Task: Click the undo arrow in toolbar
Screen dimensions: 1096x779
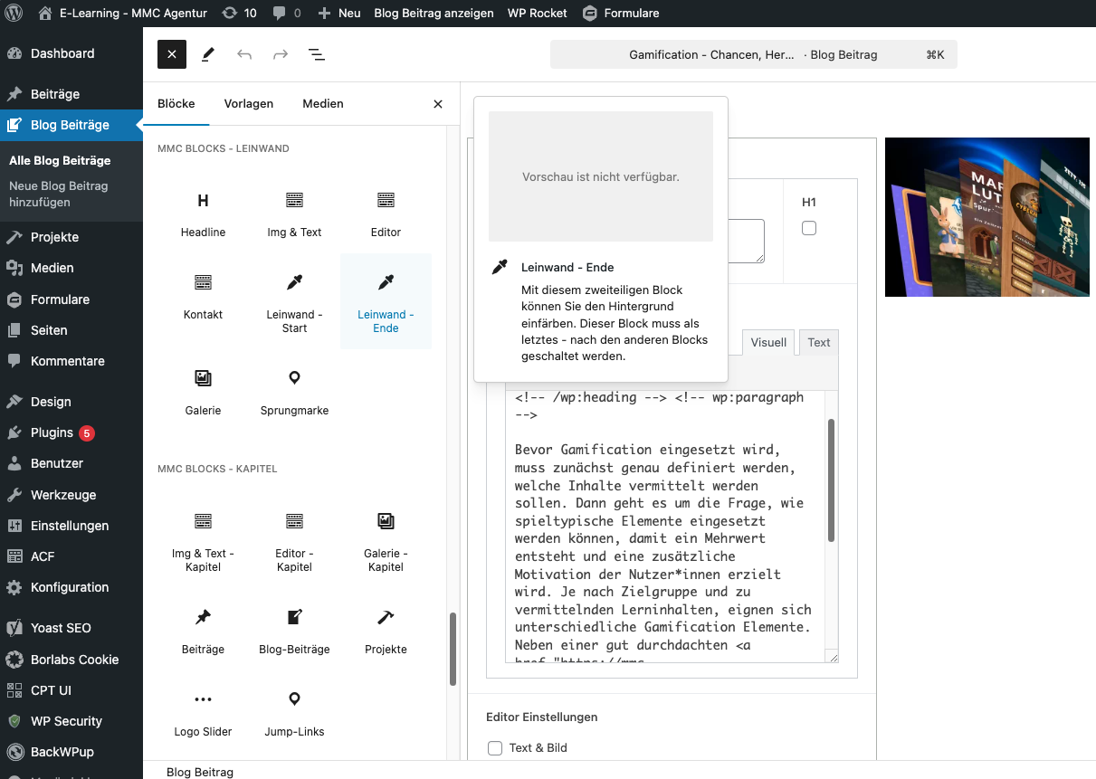Action: click(x=244, y=54)
